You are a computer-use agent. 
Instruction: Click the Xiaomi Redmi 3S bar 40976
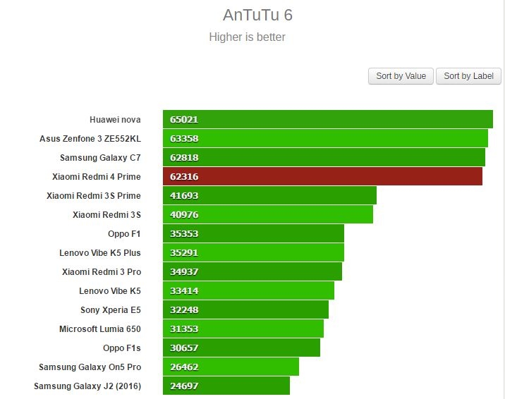coord(268,214)
